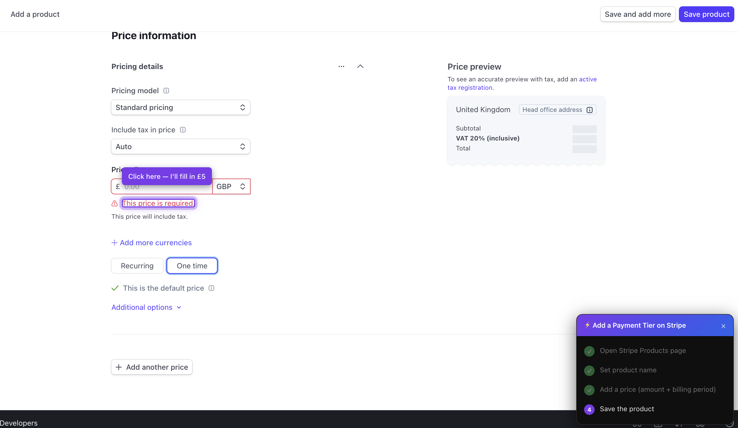Open the Auto tax inclusion dropdown
738x428 pixels.
click(x=180, y=147)
